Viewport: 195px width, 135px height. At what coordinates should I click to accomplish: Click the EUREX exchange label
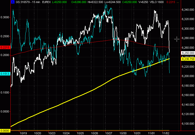[x=46, y=2]
